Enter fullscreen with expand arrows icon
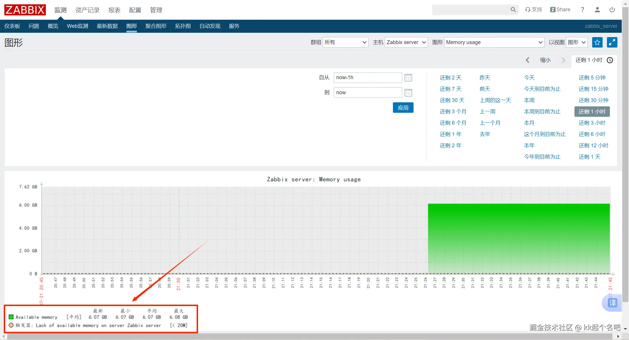Image resolution: width=629 pixels, height=340 pixels. (612, 42)
